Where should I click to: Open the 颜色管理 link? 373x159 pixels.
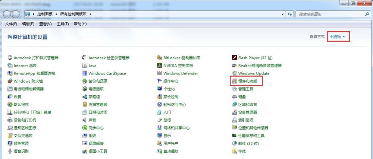[21, 143]
